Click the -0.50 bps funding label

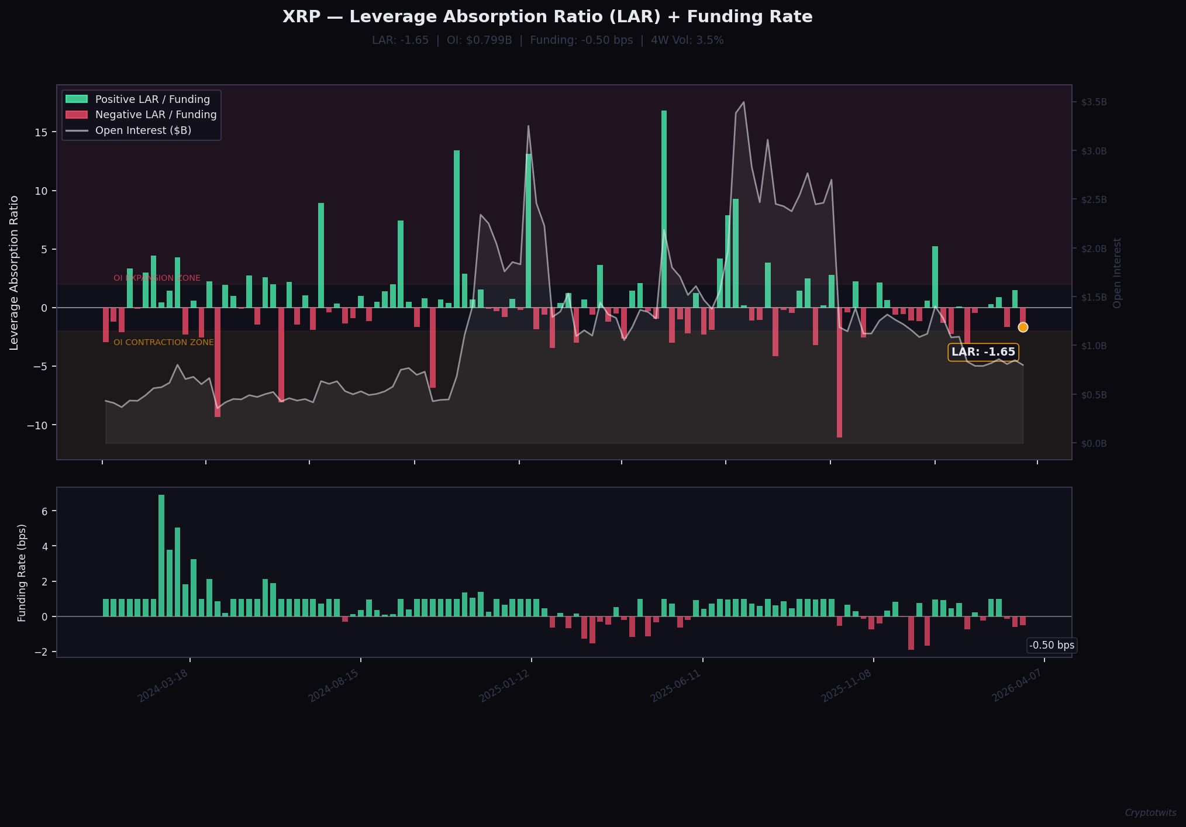coord(1051,646)
